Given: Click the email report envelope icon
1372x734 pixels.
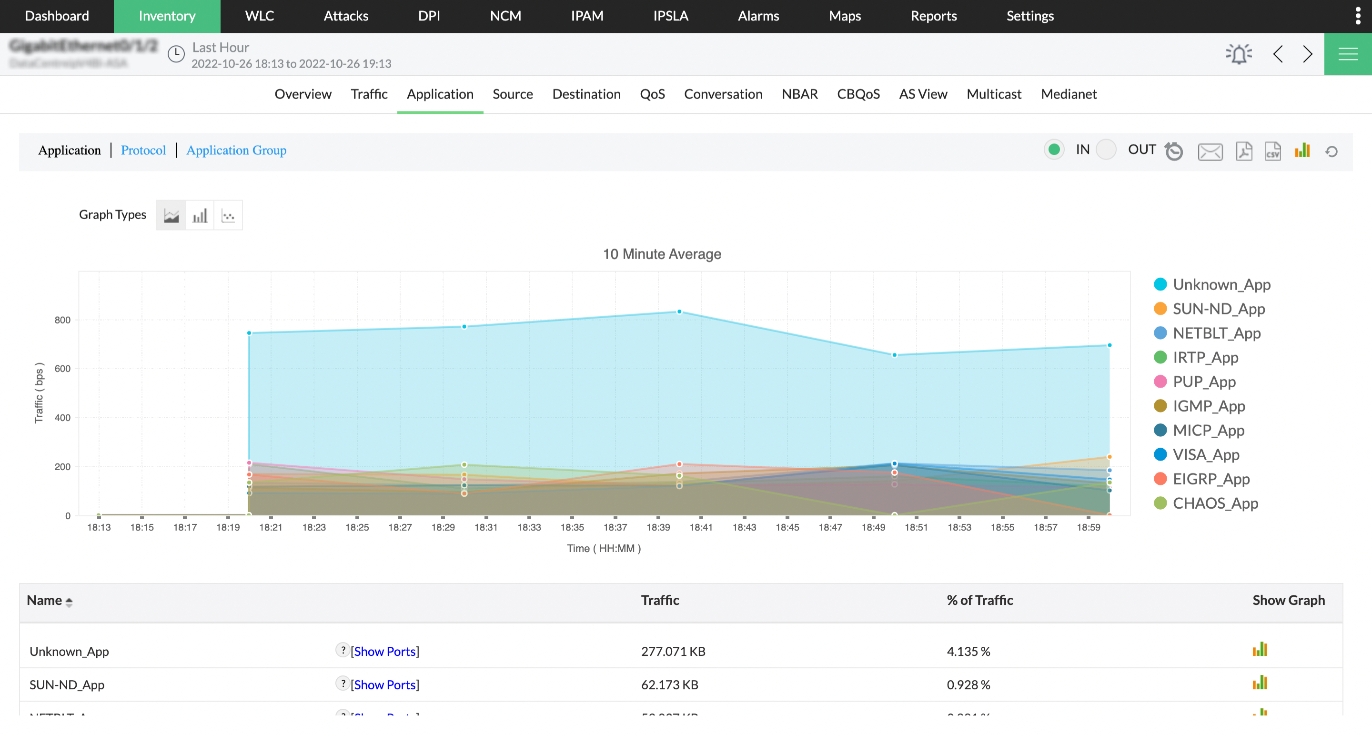Looking at the screenshot, I should point(1210,152).
